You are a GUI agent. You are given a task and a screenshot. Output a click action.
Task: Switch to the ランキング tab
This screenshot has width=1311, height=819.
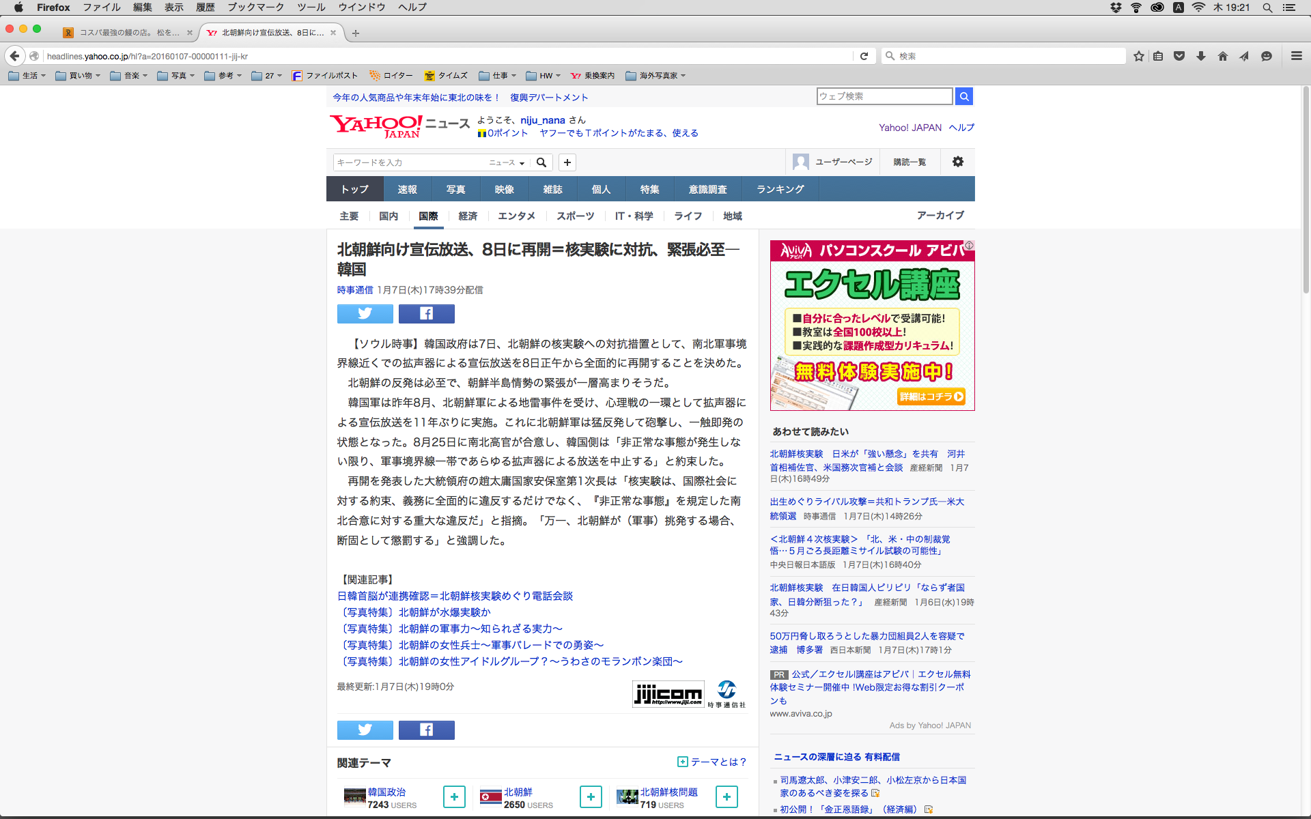pyautogui.click(x=780, y=189)
